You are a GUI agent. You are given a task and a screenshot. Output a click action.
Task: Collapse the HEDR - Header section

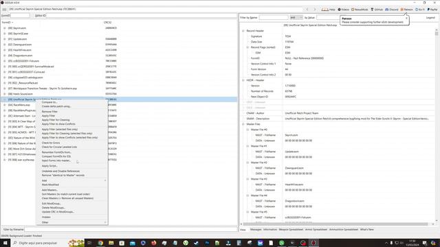coord(243,80)
